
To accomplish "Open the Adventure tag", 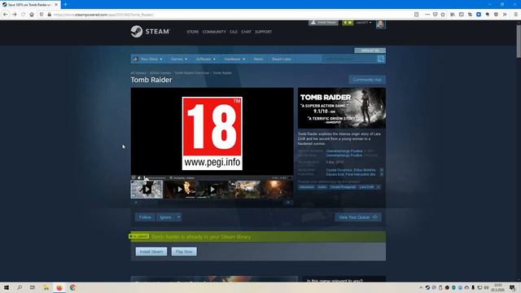I will pos(306,187).
